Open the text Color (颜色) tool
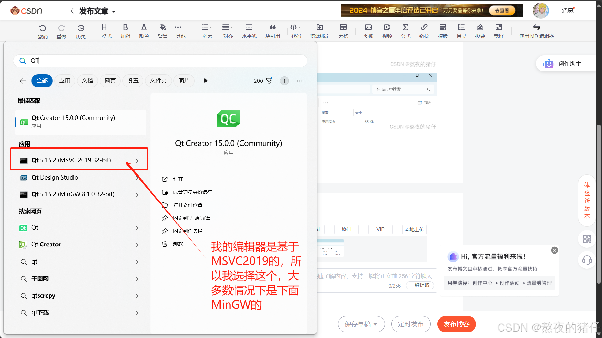 tap(144, 31)
